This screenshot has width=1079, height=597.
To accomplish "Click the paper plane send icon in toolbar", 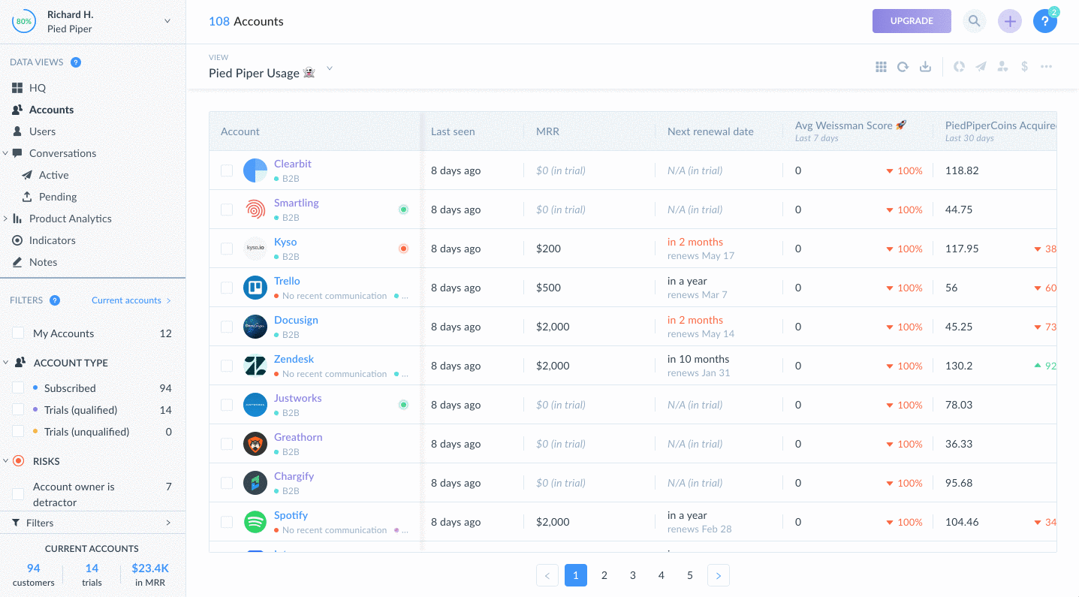I will click(x=981, y=67).
